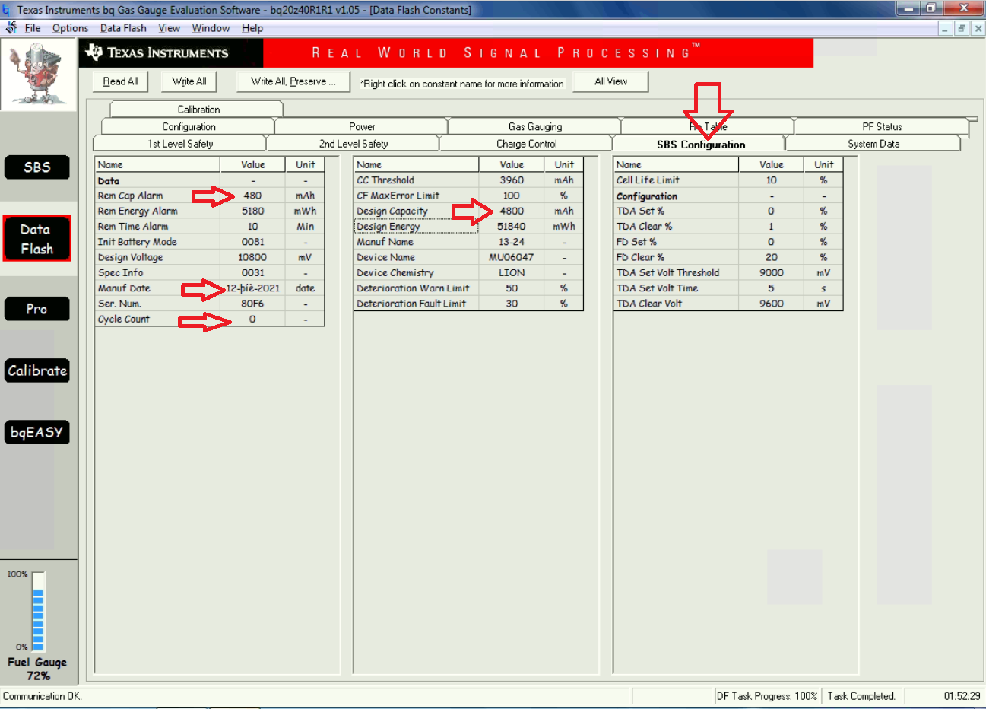Click the Device Chemistry constant name
Screen dimensions: 986x709
(395, 272)
